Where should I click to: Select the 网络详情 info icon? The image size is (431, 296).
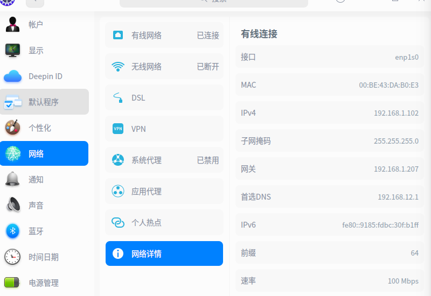click(118, 253)
